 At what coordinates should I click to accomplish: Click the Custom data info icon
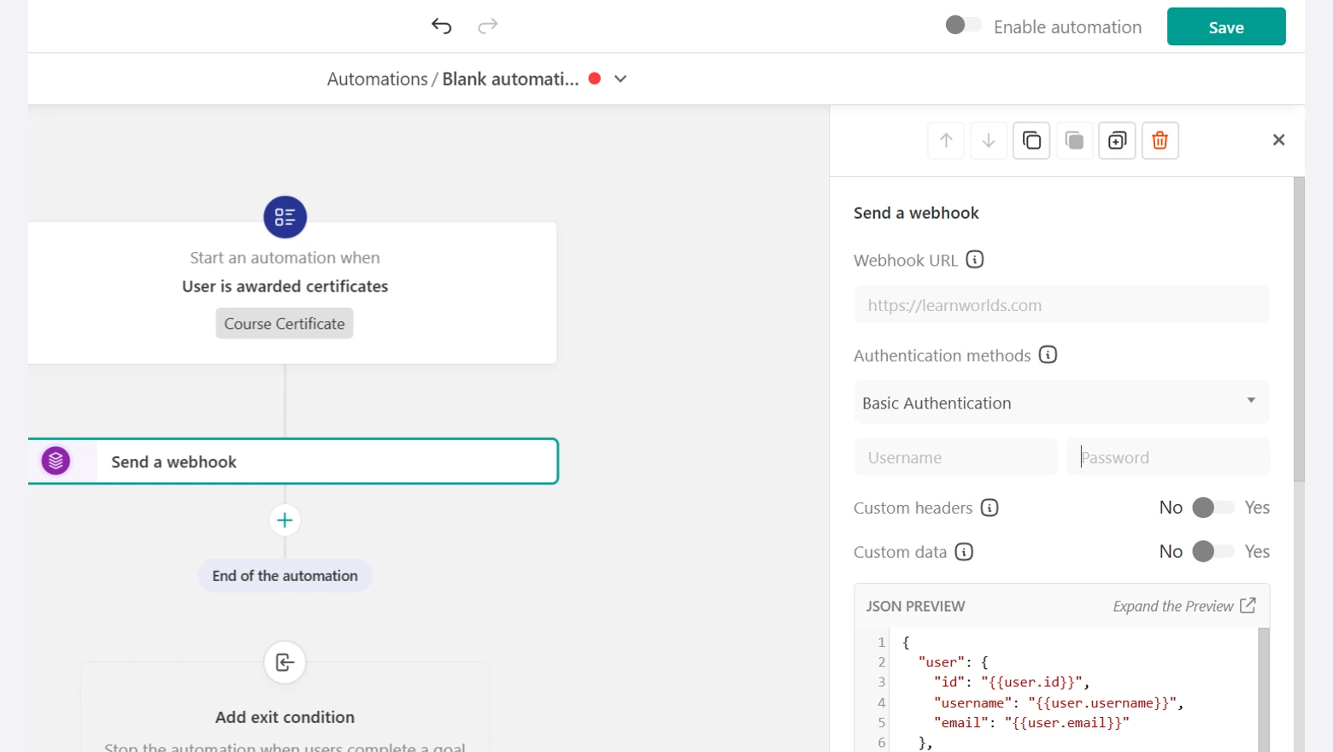pos(964,552)
